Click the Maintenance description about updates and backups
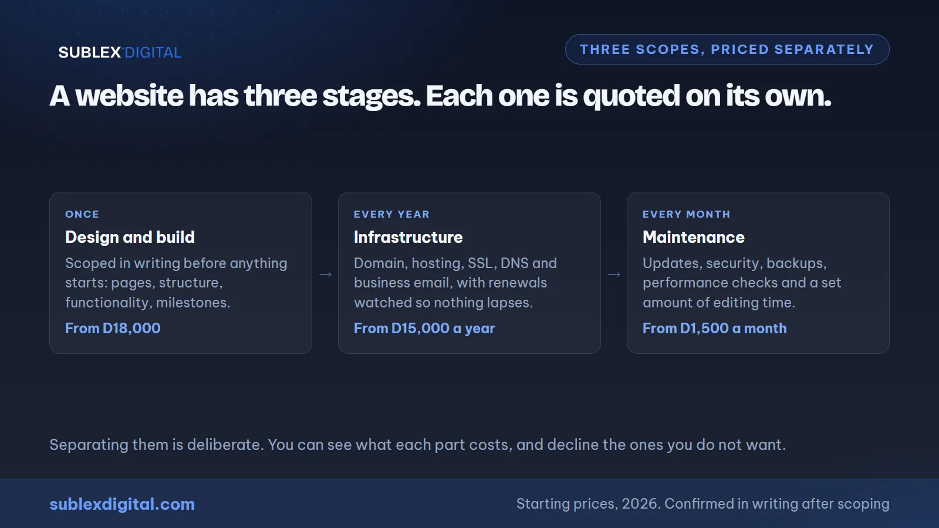 pos(742,283)
